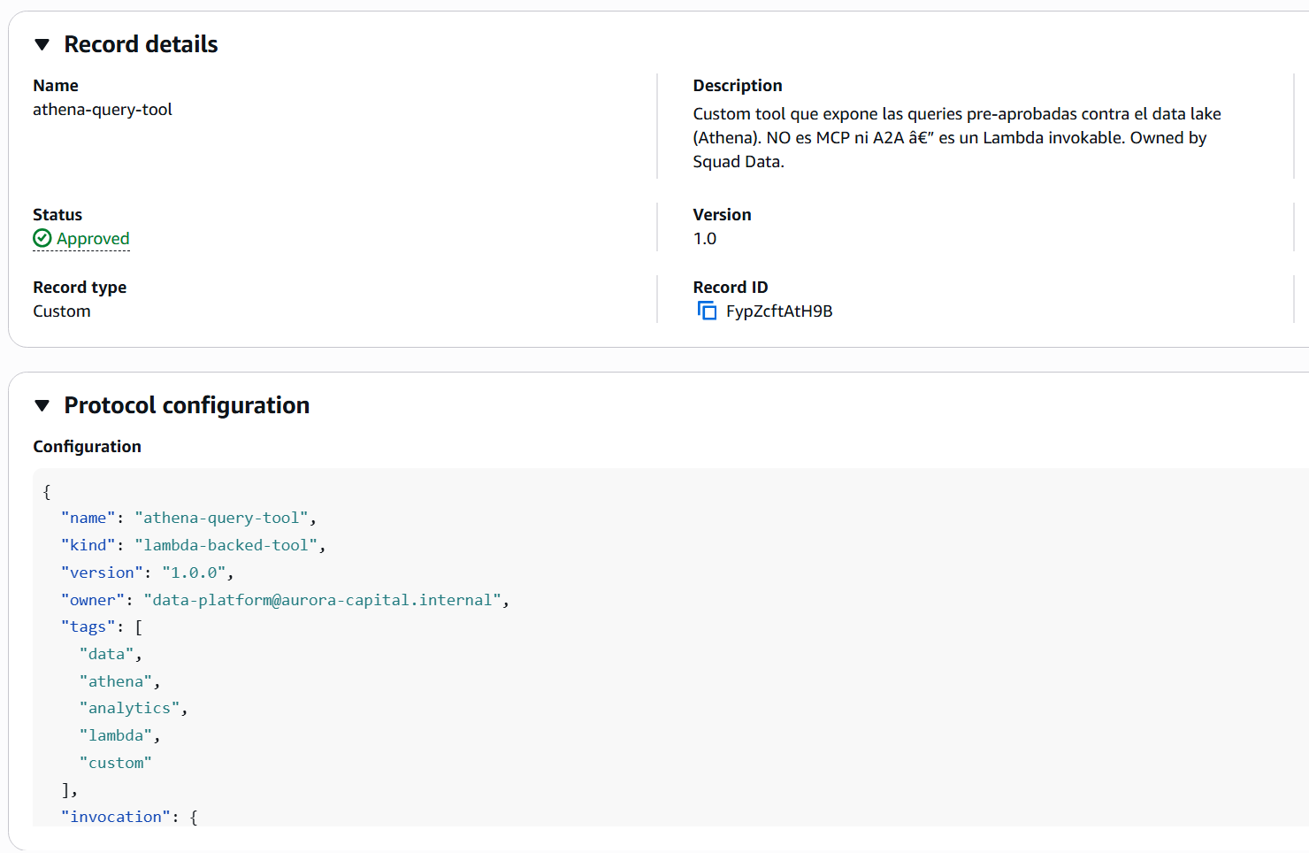
Task: Expand the Approved status for more information
Action: click(92, 238)
